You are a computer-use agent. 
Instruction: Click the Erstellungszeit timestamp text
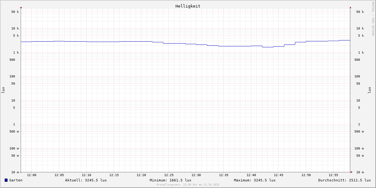pyautogui.click(x=188, y=185)
